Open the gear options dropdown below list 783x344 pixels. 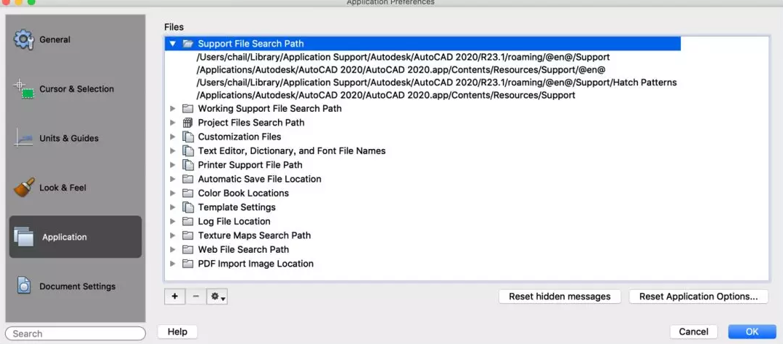point(217,297)
